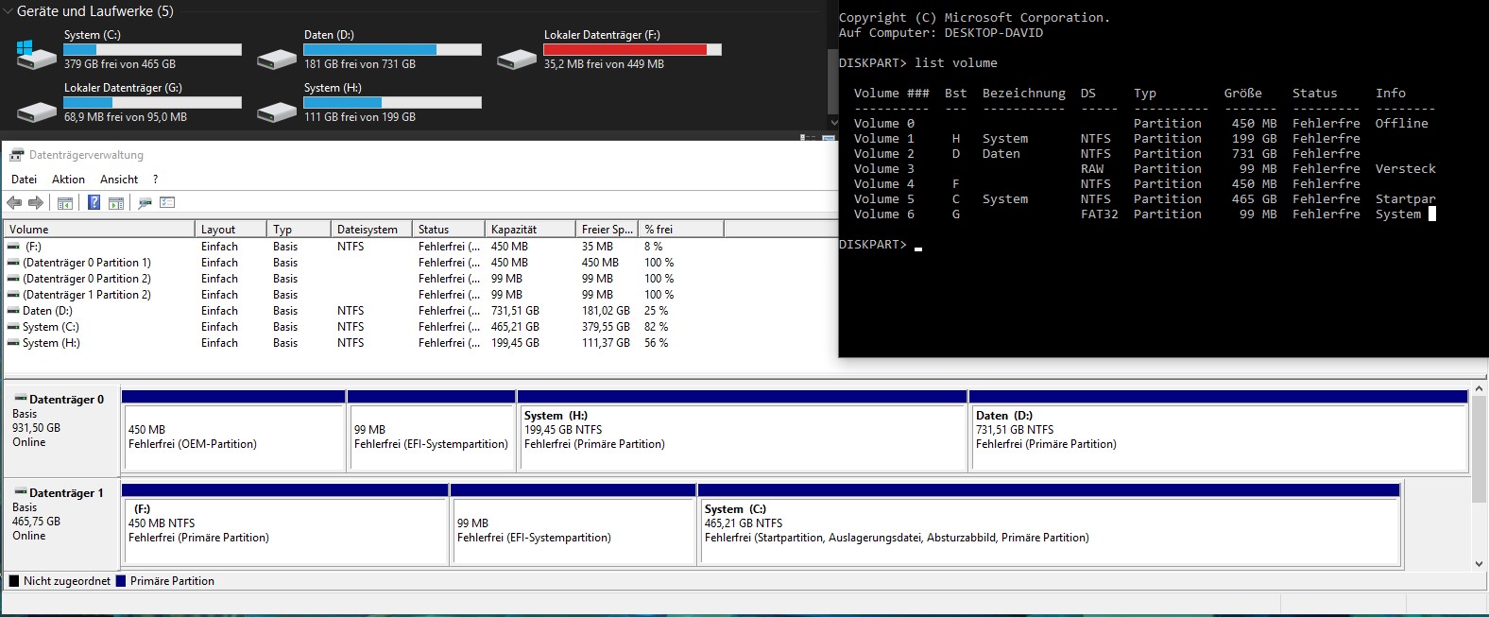The width and height of the screenshot is (1489, 617).
Task: Select the Lokaler Datenträger (F:) drive icon
Action: point(517,59)
